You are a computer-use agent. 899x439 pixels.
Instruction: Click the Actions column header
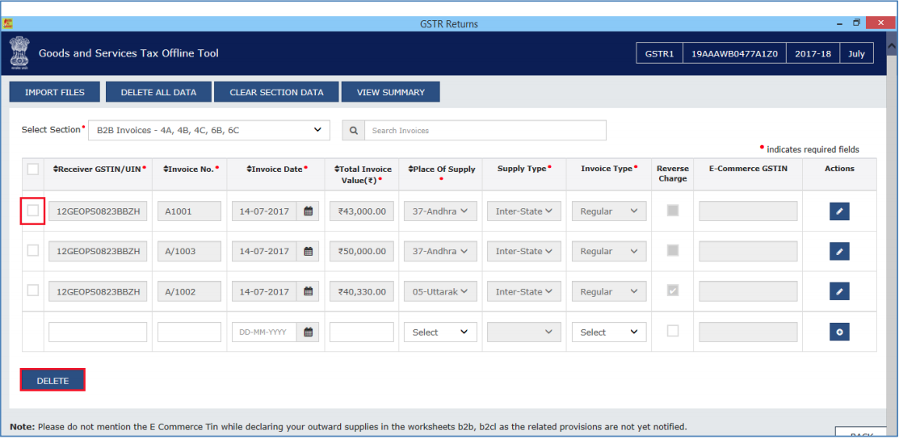839,169
